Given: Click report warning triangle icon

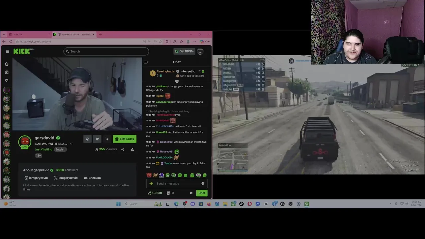Looking at the screenshot, I should coord(132,149).
